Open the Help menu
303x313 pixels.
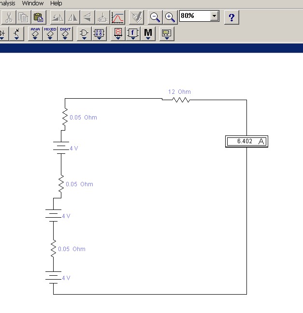pyautogui.click(x=56, y=3)
